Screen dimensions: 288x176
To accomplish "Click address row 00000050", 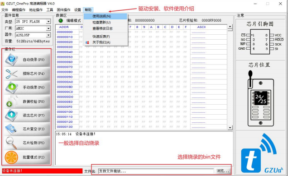I will (x=65, y=57).
